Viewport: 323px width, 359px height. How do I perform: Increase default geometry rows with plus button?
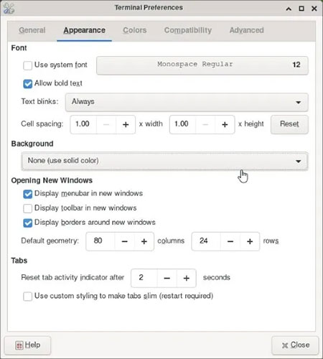click(x=250, y=241)
